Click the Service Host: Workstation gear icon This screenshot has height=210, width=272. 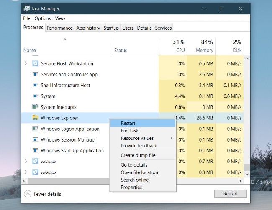tap(36, 63)
